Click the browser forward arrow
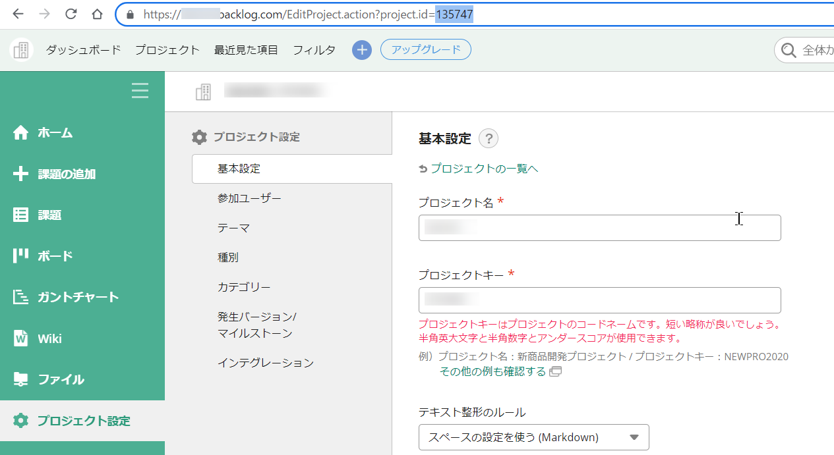The width and height of the screenshot is (834, 455). (x=44, y=14)
